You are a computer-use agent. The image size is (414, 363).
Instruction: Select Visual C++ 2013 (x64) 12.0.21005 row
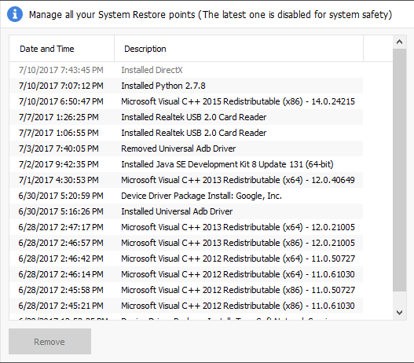click(x=186, y=227)
